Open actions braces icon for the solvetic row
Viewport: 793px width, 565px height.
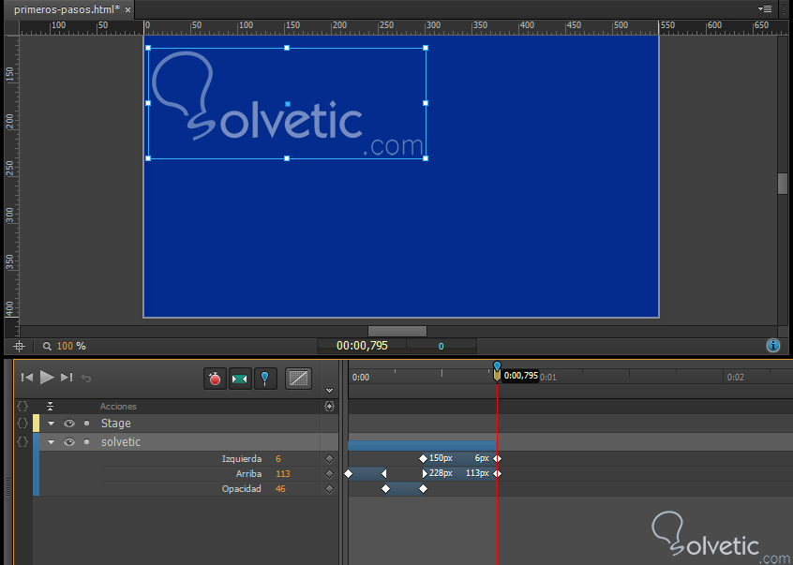click(x=22, y=441)
